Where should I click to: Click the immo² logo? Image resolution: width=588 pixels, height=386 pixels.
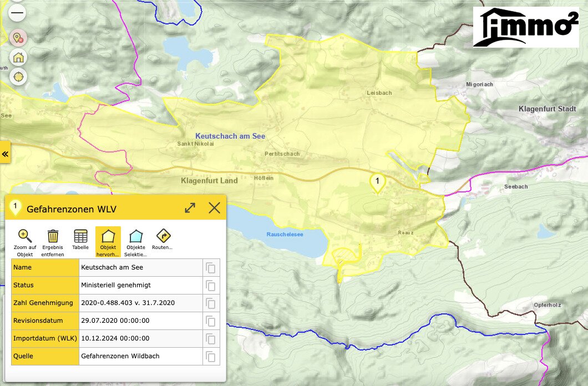(525, 28)
